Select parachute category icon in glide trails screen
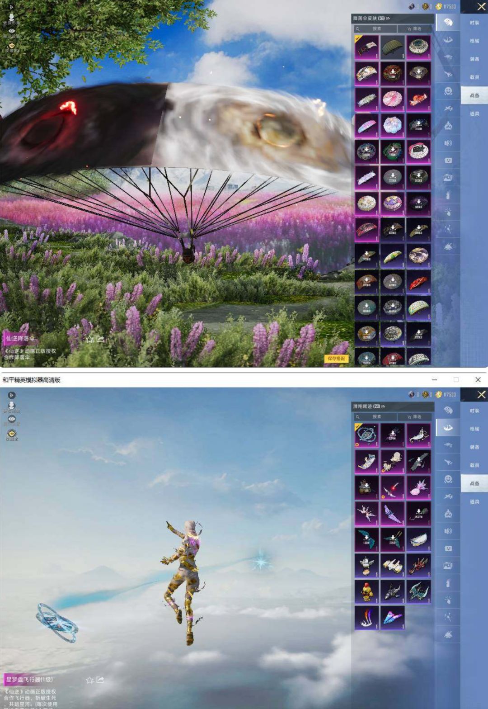 click(x=448, y=410)
